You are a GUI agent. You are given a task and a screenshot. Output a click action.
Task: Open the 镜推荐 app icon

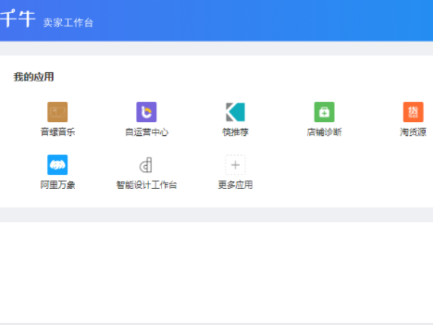(x=235, y=112)
